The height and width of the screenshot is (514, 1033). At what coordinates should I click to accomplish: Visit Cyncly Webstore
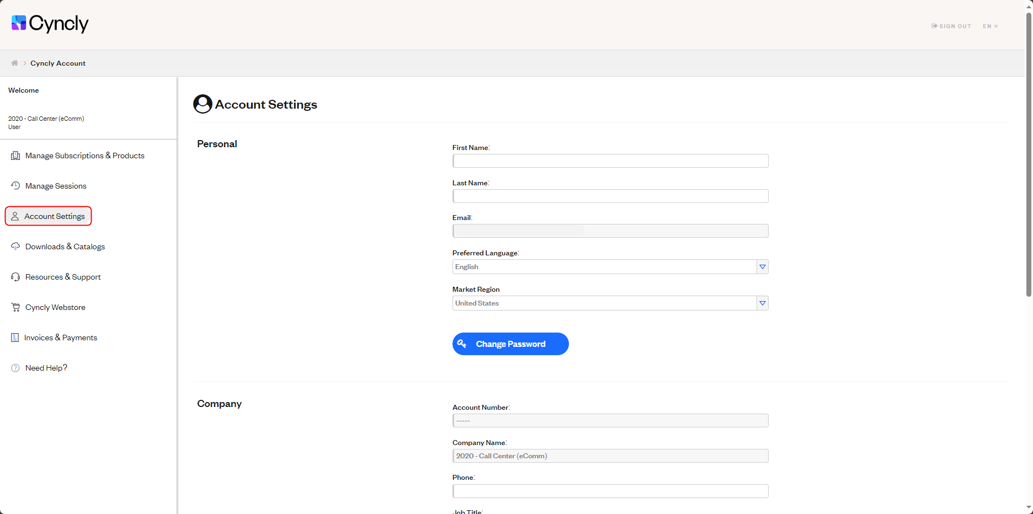point(55,307)
